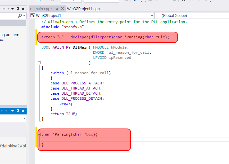Image resolution: width=229 pixels, height=164 pixels.
Task: Click the Win32Project1 project icon in navigation bar
Action: 33,15
